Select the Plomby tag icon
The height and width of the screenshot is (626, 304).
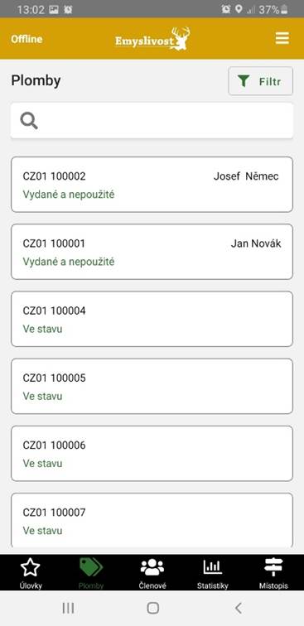91,567
